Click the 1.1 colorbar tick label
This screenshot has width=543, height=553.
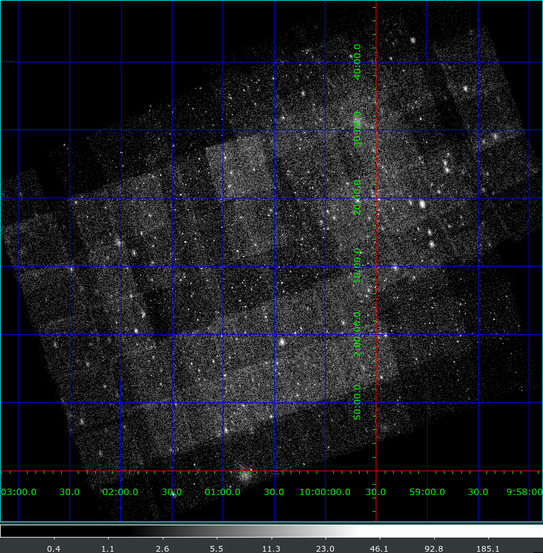tap(108, 548)
